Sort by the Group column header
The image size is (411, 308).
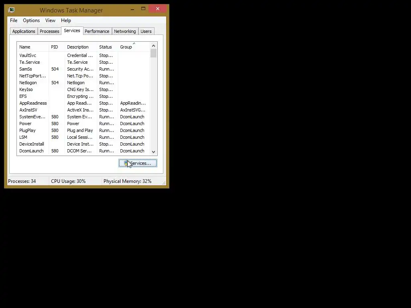coord(134,47)
